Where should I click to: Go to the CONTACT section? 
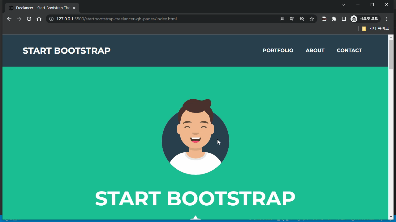[x=349, y=51]
